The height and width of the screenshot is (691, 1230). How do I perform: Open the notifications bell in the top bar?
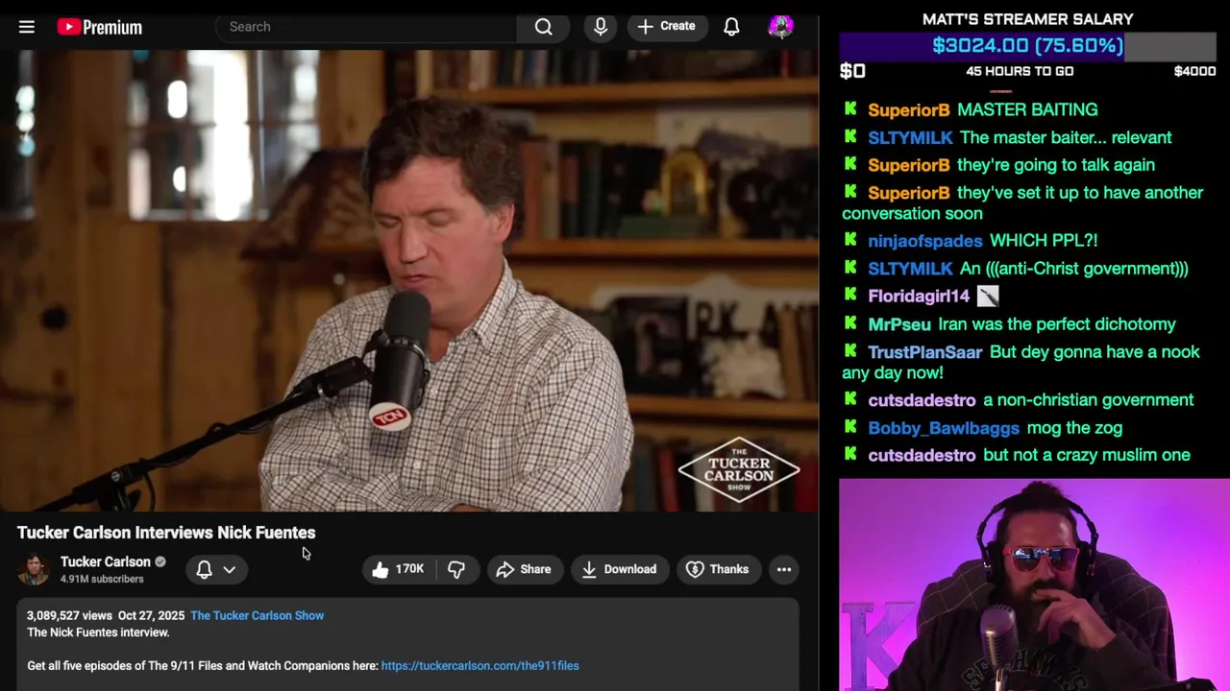[x=731, y=27]
